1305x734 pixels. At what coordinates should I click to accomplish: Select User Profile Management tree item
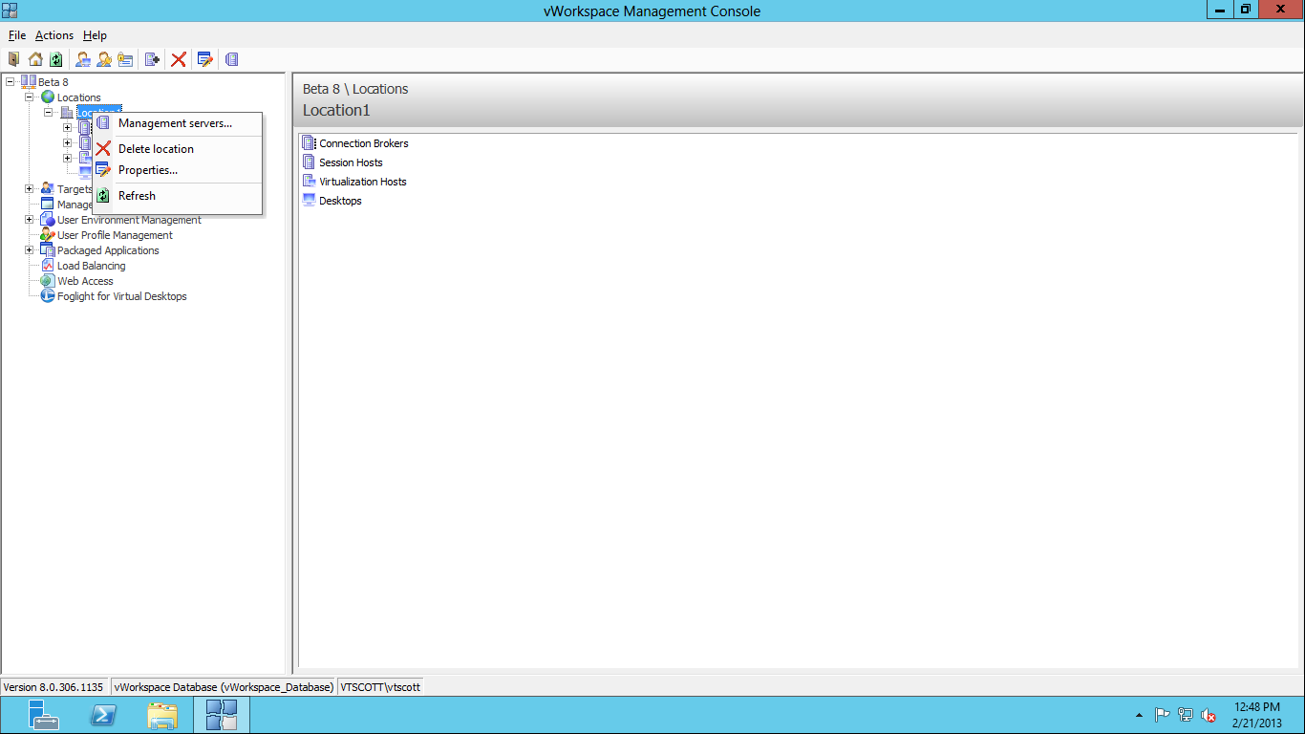click(115, 235)
